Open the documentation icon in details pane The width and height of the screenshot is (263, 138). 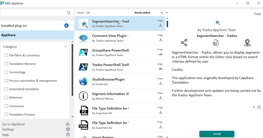(x=216, y=43)
